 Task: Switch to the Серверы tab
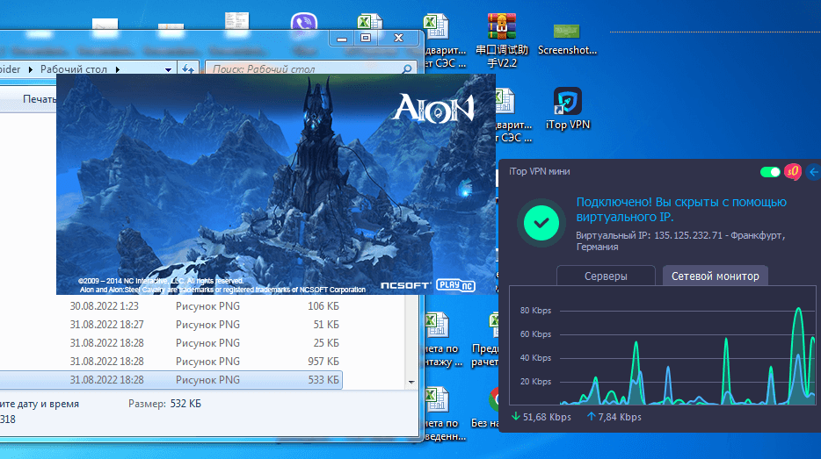(x=606, y=276)
